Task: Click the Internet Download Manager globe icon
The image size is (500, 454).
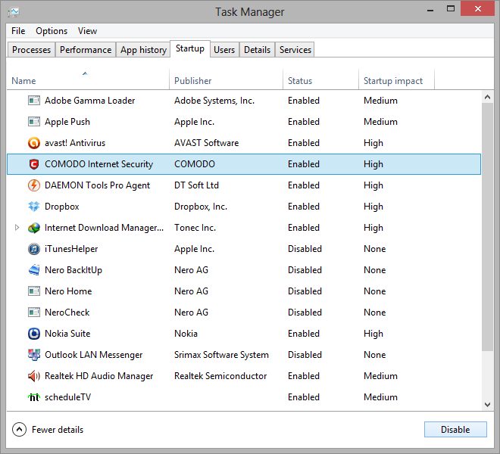Action: 34,228
